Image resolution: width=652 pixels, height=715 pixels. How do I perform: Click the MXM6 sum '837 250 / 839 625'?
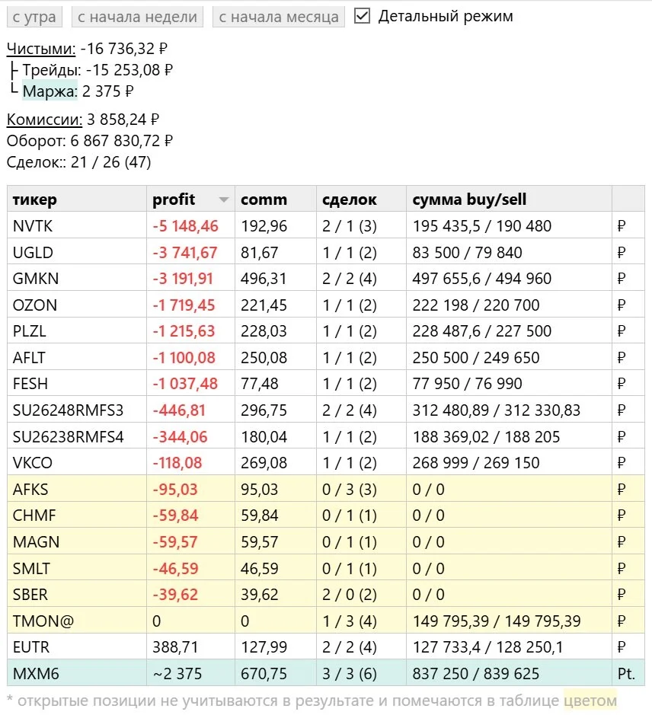tap(476, 673)
